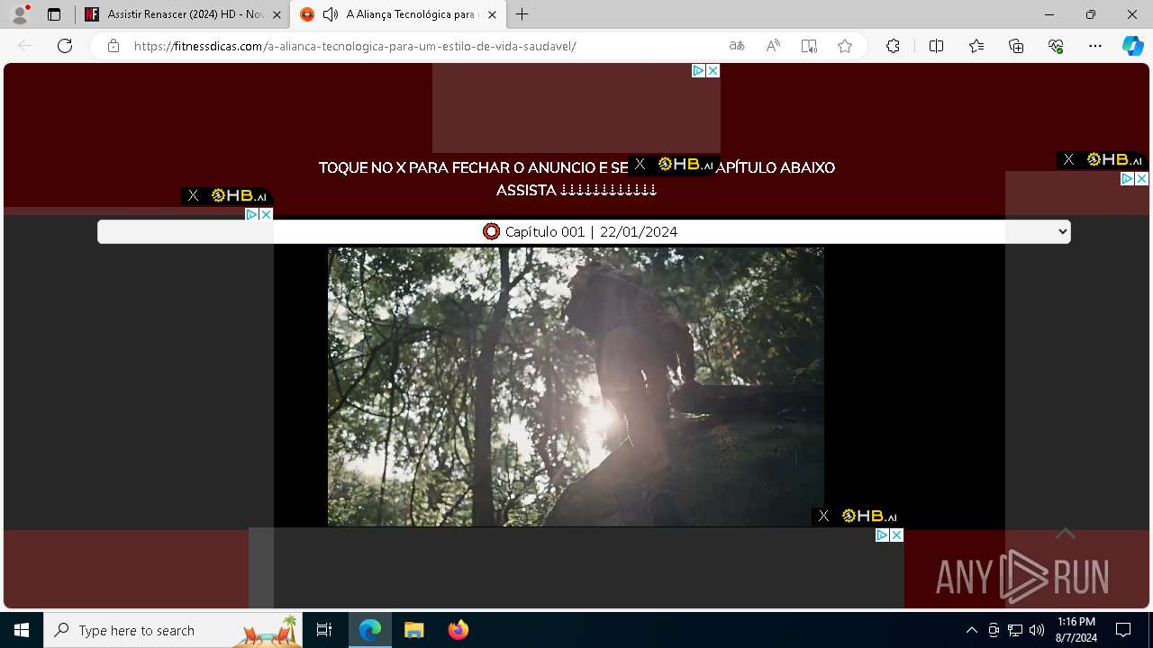
Task: Add this page to favorites with the star icon
Action: click(845, 46)
